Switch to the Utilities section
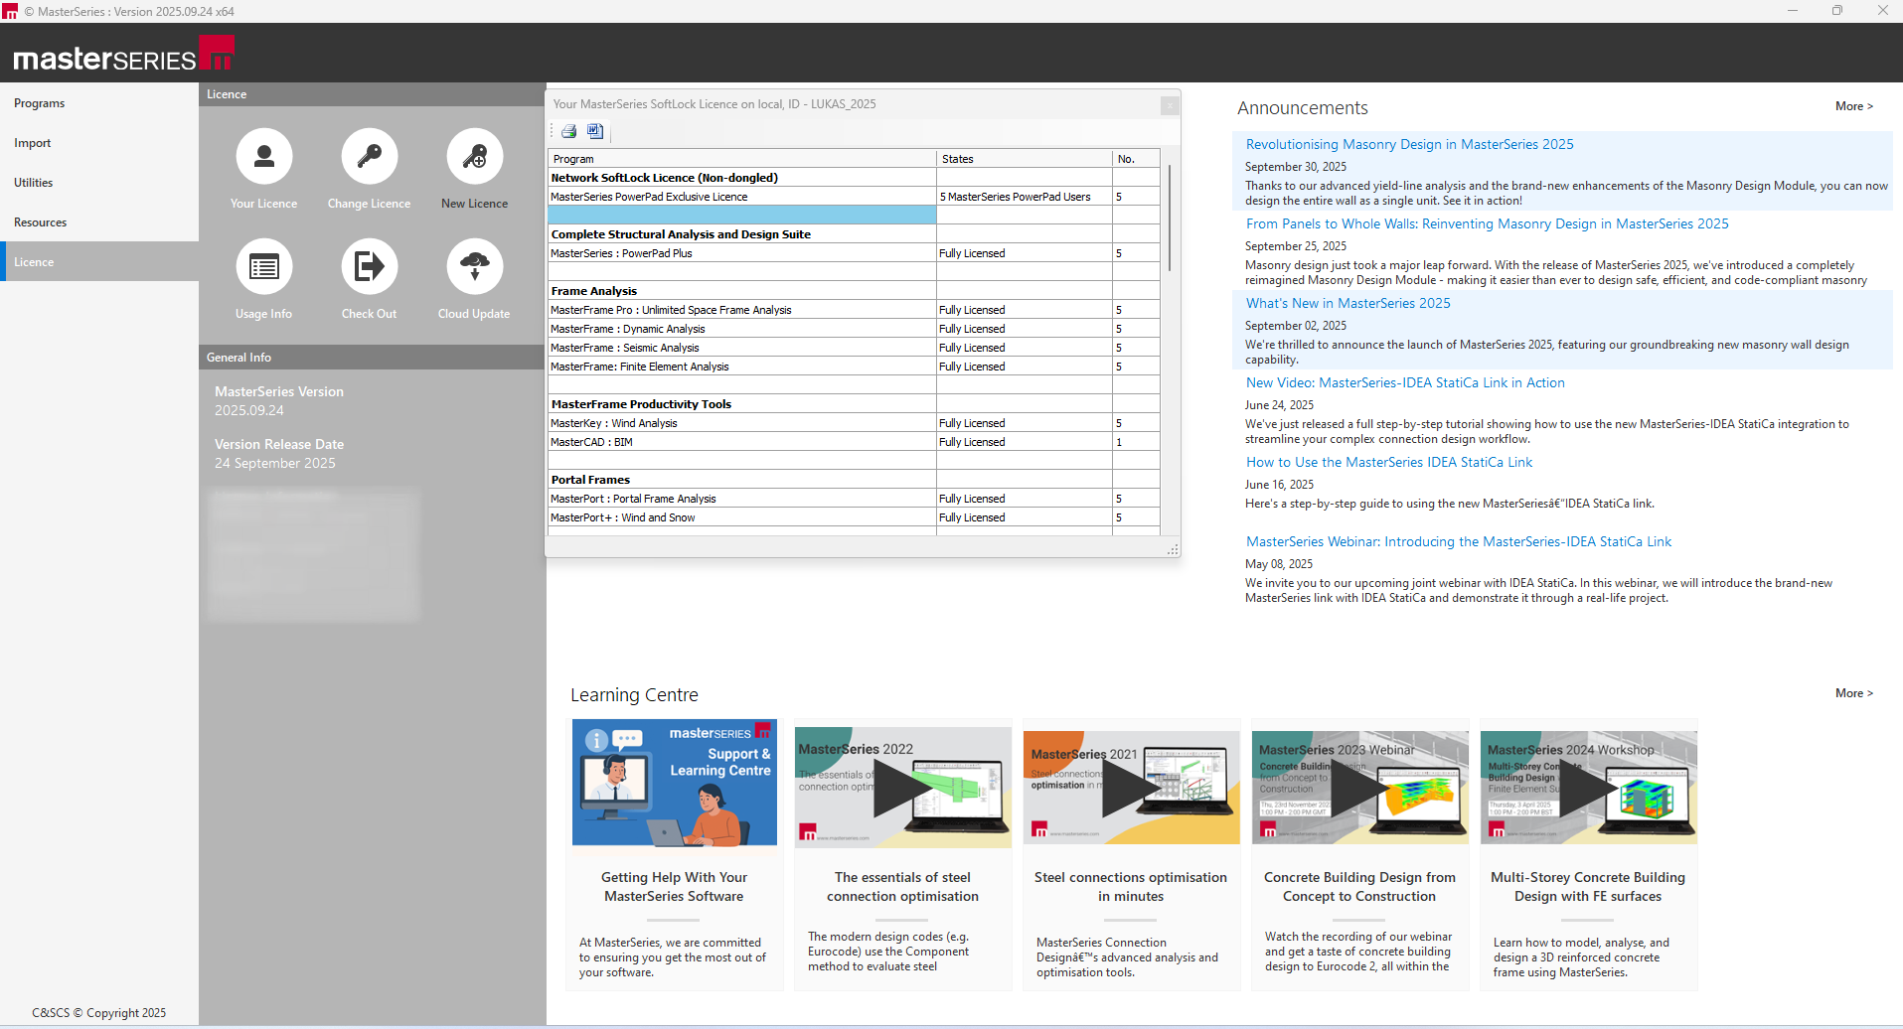The width and height of the screenshot is (1903, 1029). click(34, 183)
